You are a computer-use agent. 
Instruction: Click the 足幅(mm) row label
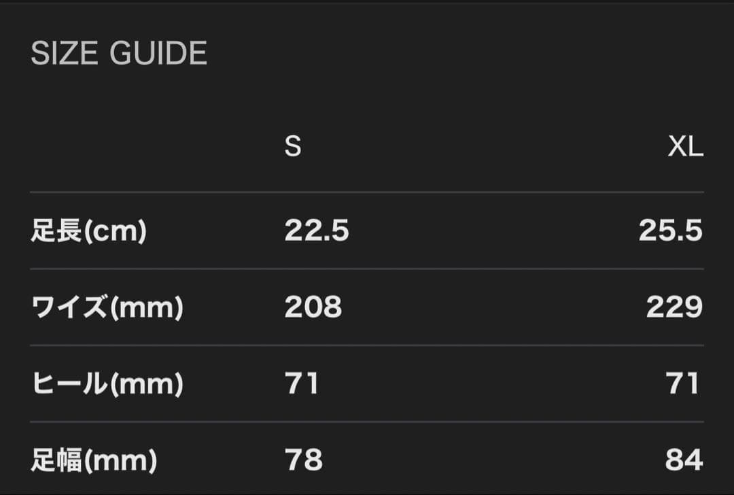point(94,460)
